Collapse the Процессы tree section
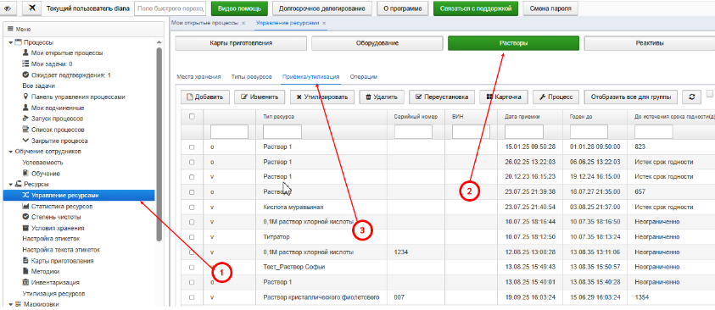This screenshot has width=715, height=310. [10, 42]
